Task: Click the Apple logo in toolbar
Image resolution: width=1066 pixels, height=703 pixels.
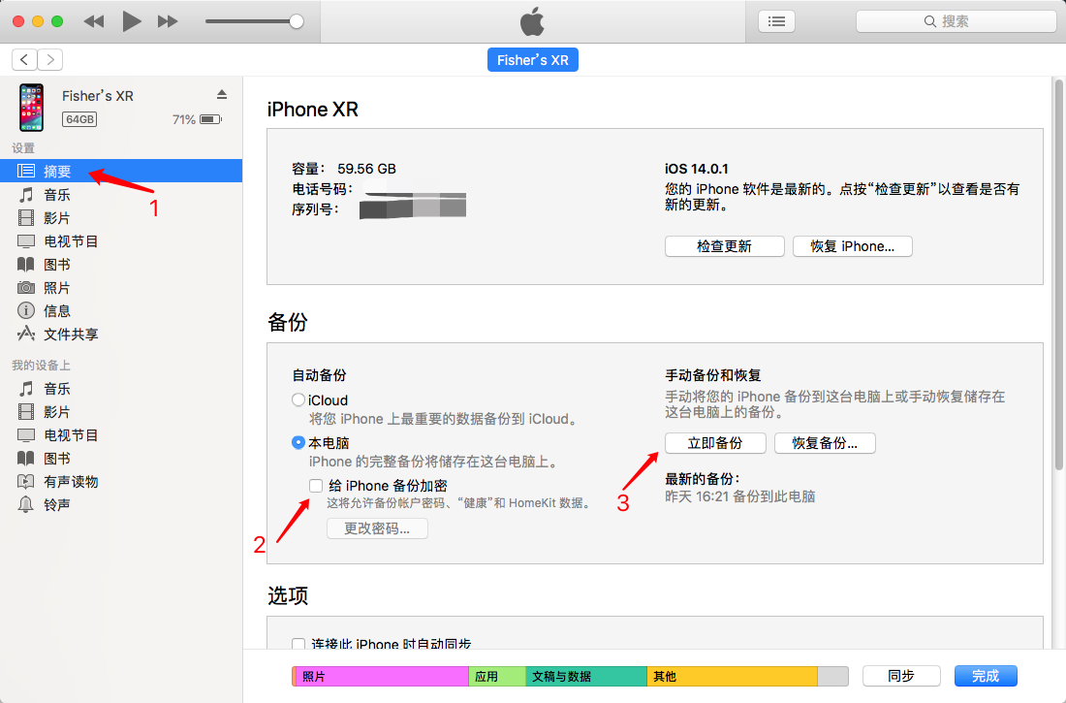Action: coord(532,21)
